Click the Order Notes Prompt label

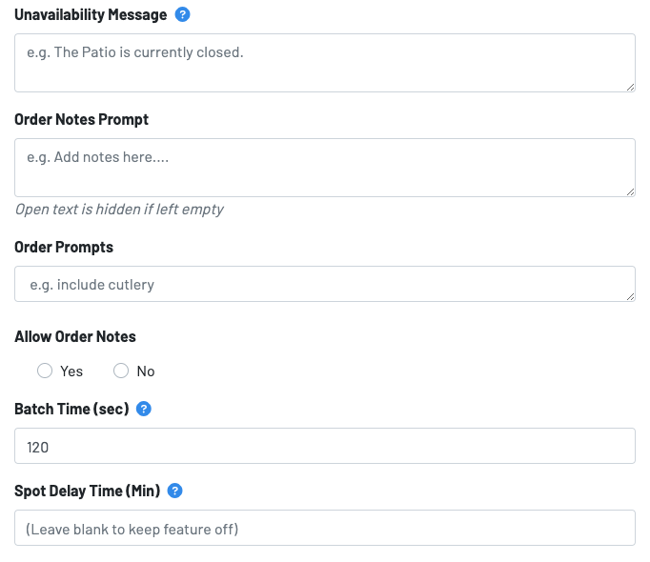[81, 120]
